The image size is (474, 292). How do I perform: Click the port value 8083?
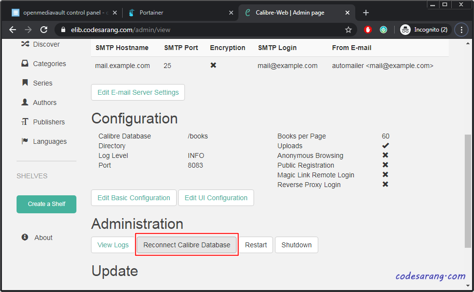(195, 165)
